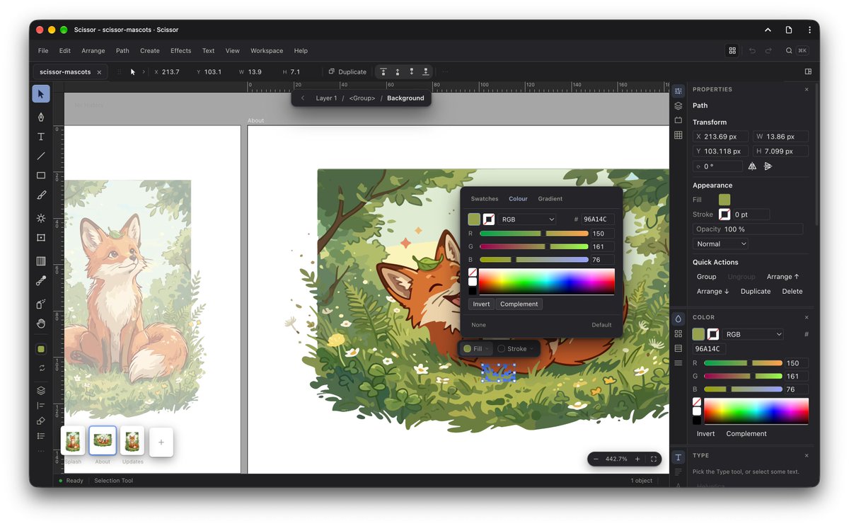Click the Opacity field

pos(748,229)
